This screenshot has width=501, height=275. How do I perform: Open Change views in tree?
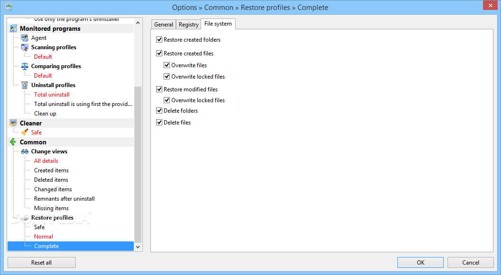(49, 151)
